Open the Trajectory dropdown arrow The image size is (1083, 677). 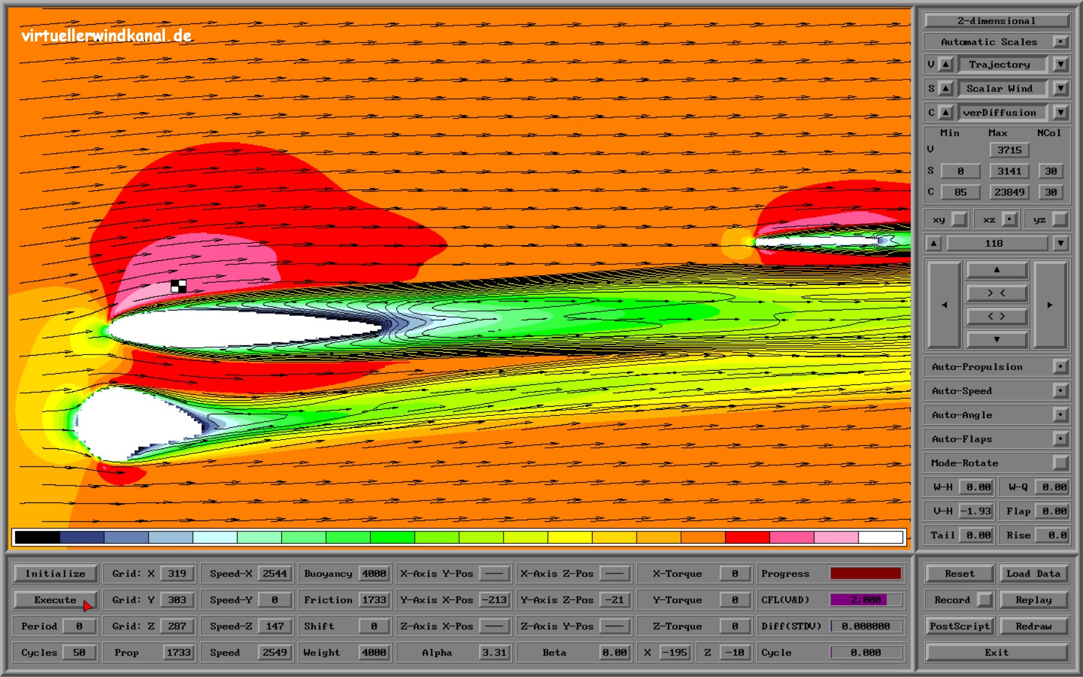click(1061, 64)
